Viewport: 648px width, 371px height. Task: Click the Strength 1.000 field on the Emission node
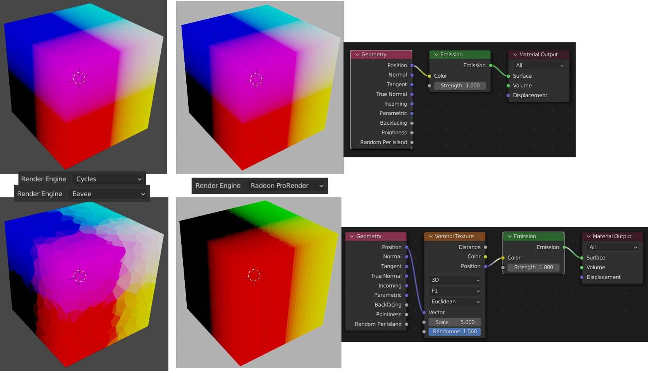[460, 85]
